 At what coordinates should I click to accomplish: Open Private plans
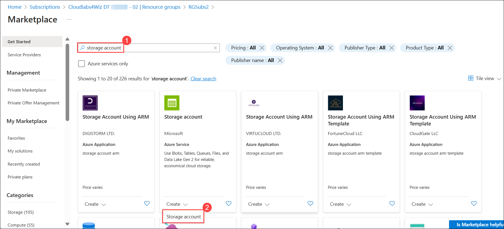click(x=20, y=177)
